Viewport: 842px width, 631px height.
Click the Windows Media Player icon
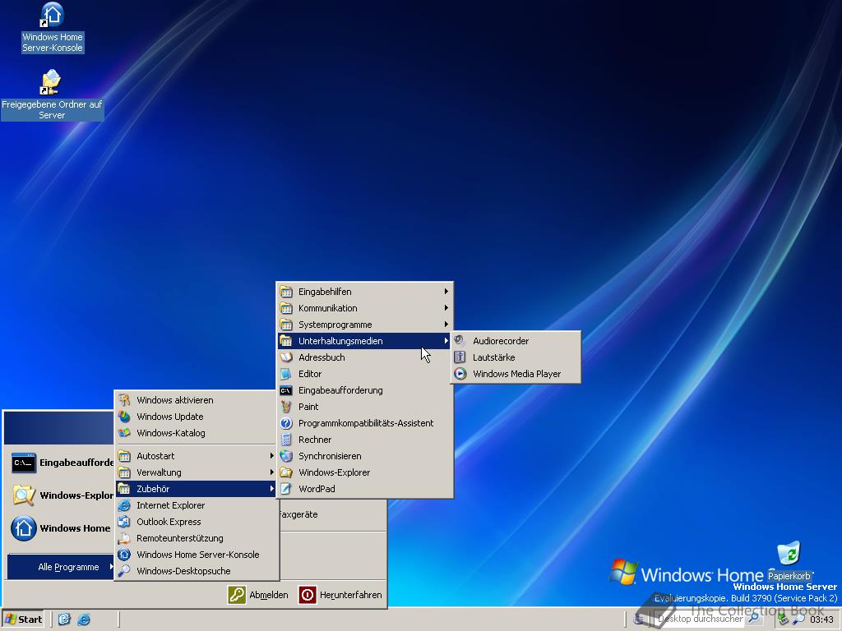tap(460, 374)
